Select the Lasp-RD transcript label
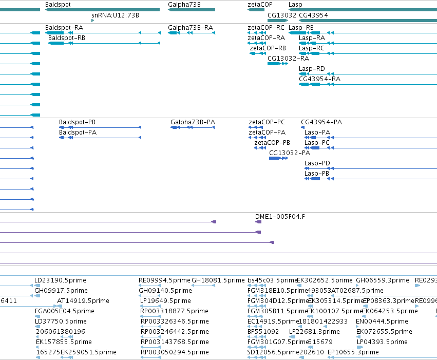The width and height of the screenshot is (437, 360). click(x=312, y=69)
